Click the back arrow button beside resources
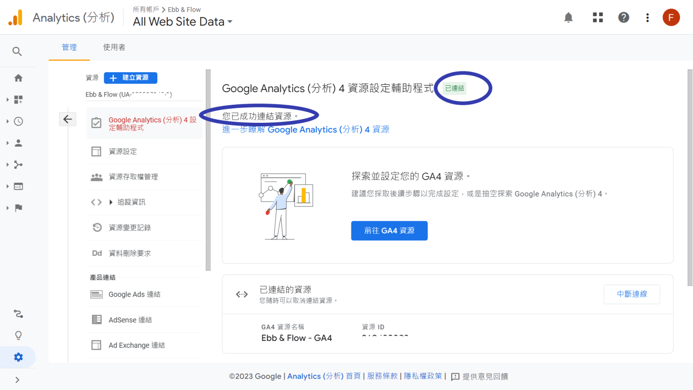This screenshot has height=390, width=693. pyautogui.click(x=68, y=119)
